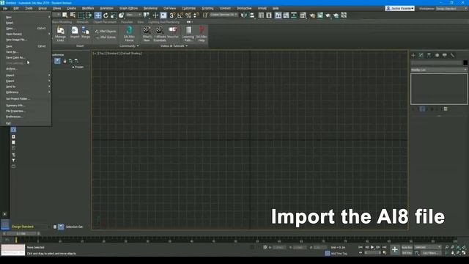Open Reference Coordinate System dropdown
This screenshot has width=469, height=264.
pyautogui.click(x=133, y=15)
